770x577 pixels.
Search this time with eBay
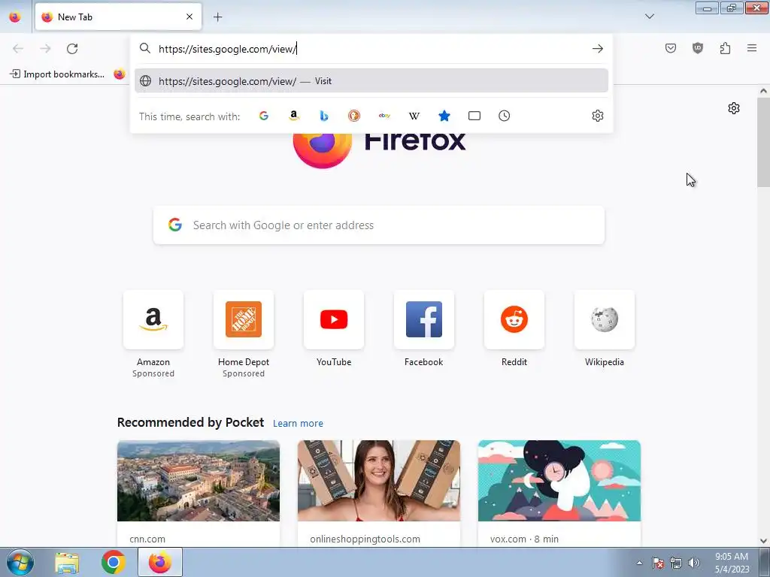coord(384,116)
